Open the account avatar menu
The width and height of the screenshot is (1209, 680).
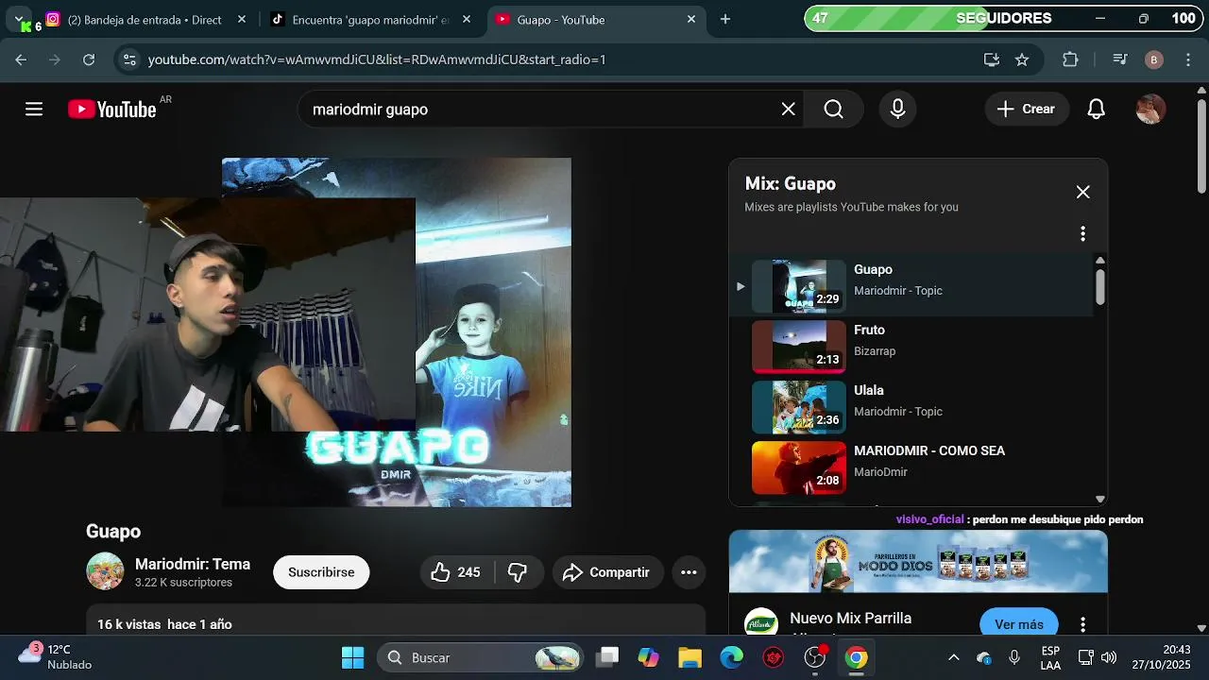tap(1150, 110)
